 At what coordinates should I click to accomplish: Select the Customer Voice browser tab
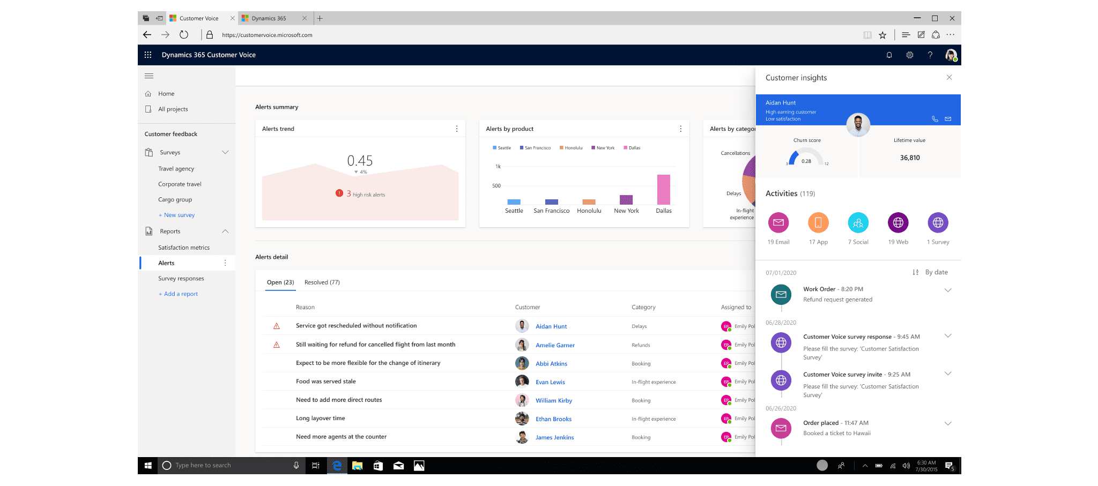[202, 18]
